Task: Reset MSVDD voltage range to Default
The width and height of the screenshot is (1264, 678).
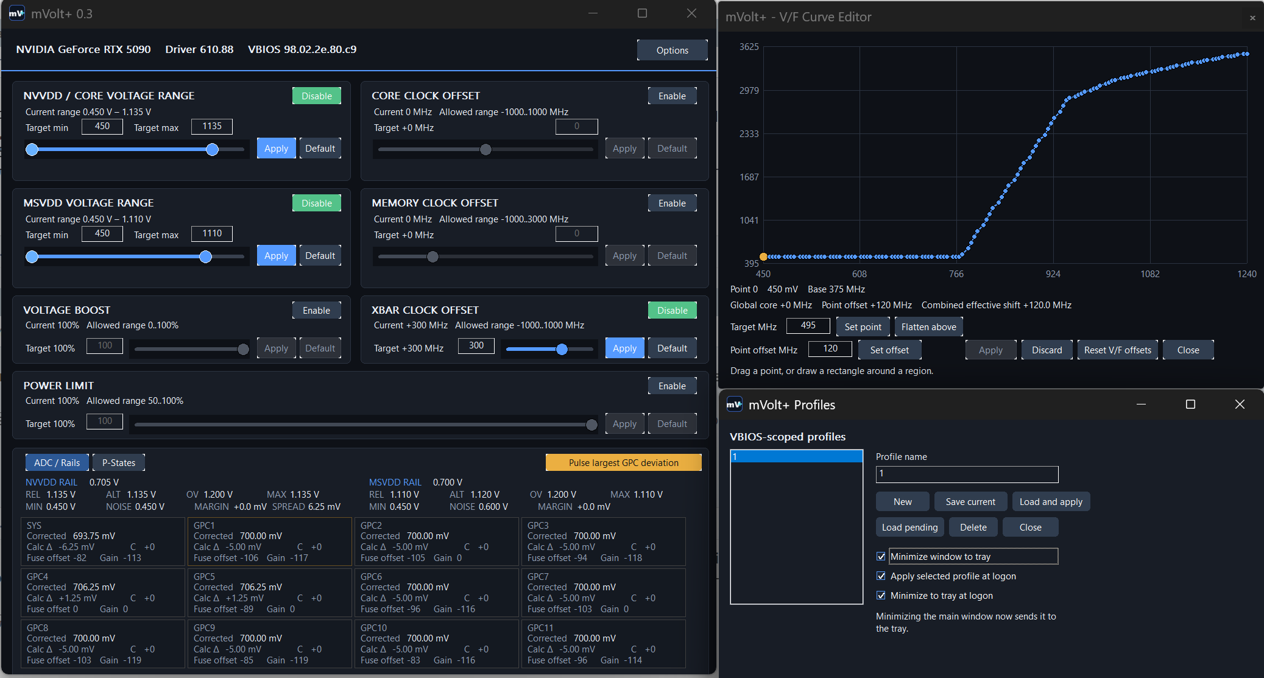Action: pos(320,255)
